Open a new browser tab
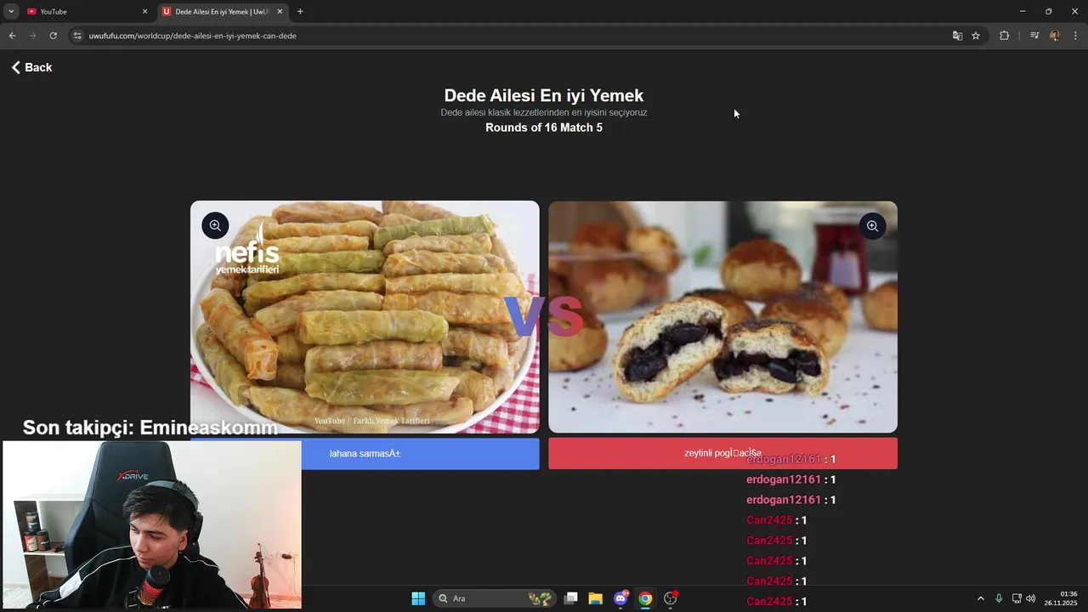This screenshot has width=1088, height=612. (300, 11)
